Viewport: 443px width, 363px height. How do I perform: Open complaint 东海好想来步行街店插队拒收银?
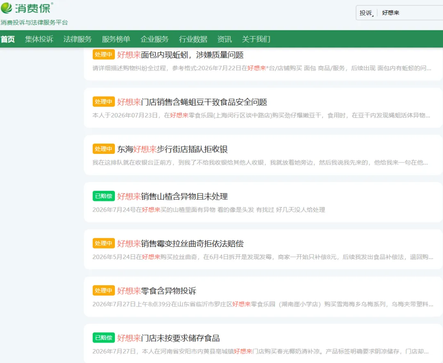point(172,149)
